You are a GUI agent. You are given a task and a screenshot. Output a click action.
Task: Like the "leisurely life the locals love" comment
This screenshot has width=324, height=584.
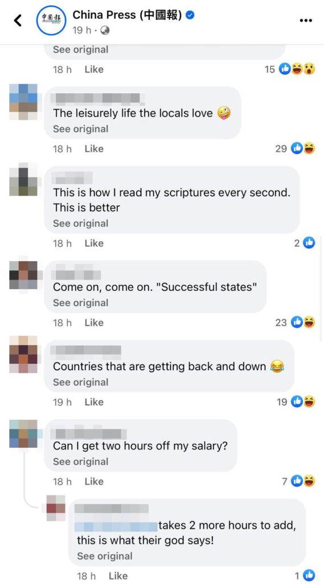[x=94, y=149]
